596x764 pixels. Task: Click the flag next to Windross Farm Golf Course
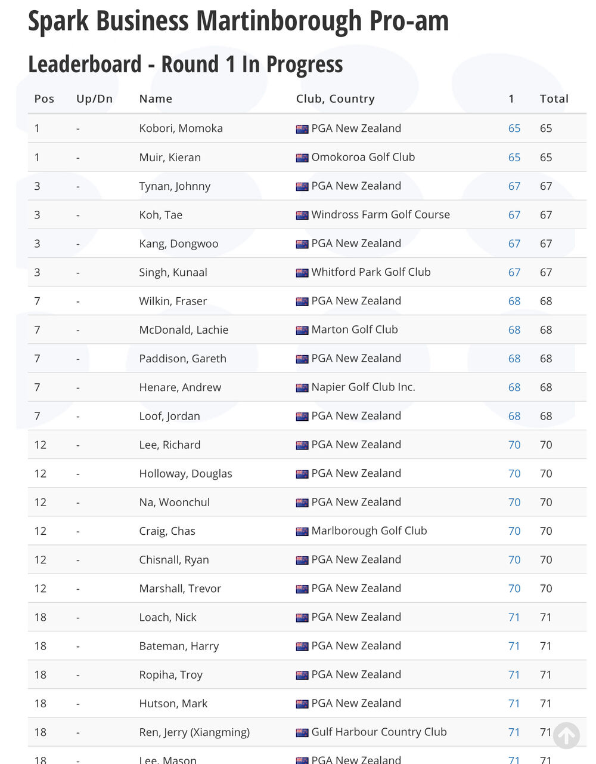[302, 215]
